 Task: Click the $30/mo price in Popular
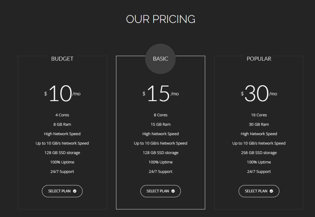pos(259,93)
